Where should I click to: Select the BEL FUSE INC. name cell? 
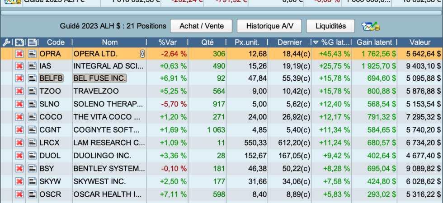pos(100,78)
